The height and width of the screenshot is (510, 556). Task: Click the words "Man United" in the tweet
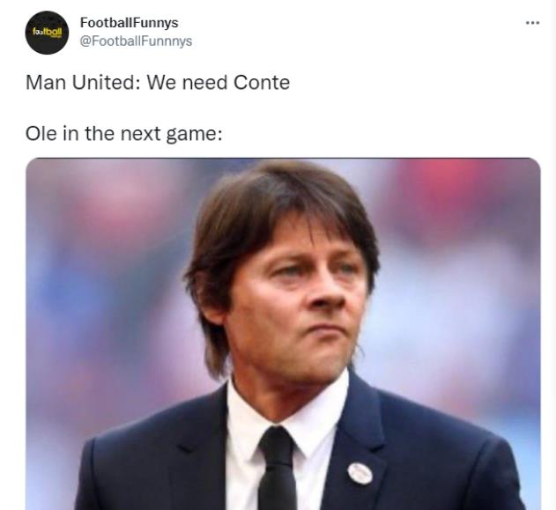click(80, 83)
